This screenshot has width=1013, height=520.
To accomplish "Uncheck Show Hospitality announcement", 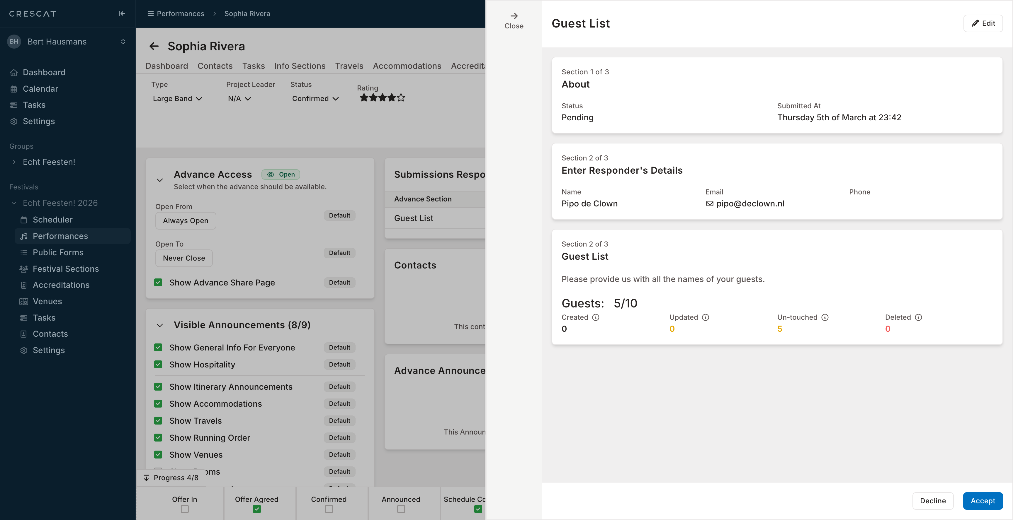I will coord(158,365).
